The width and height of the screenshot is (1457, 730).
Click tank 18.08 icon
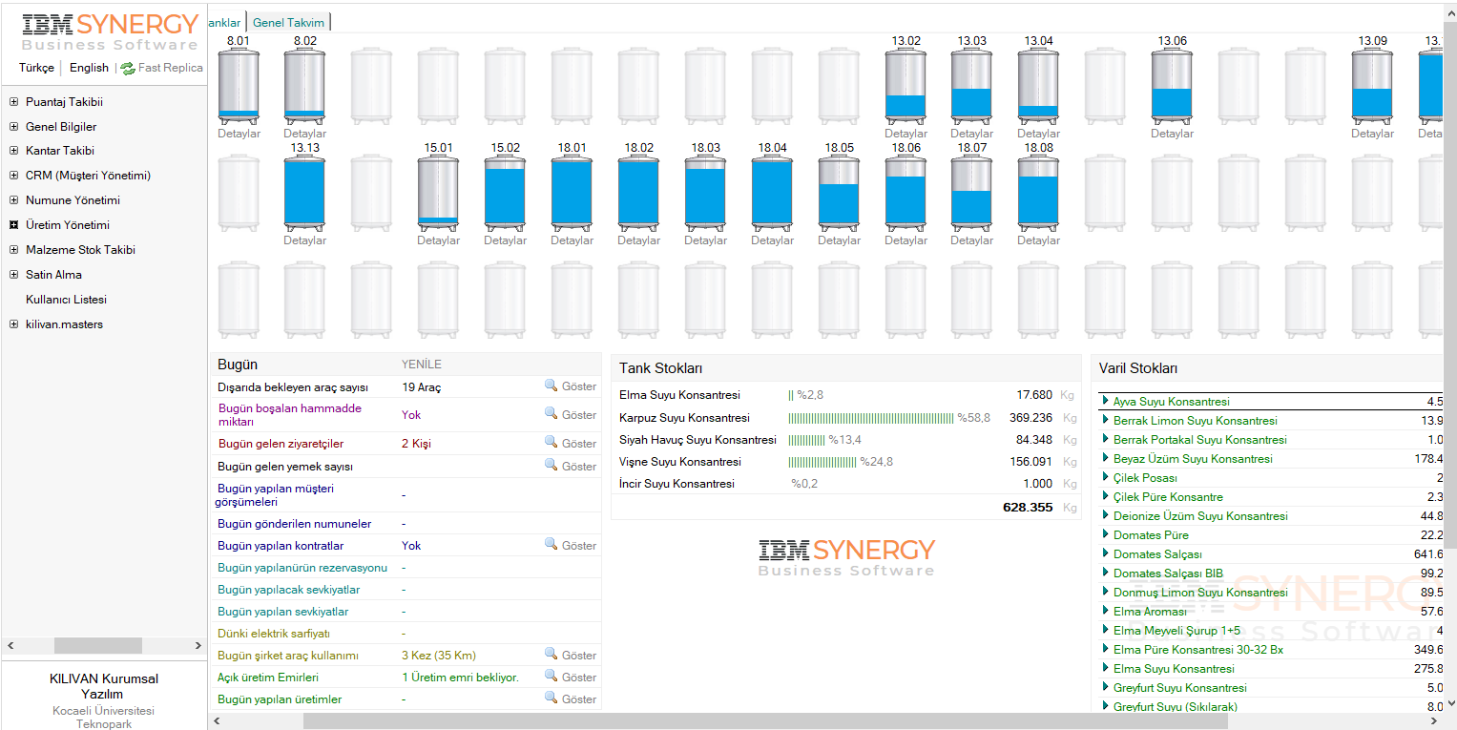pos(1038,193)
